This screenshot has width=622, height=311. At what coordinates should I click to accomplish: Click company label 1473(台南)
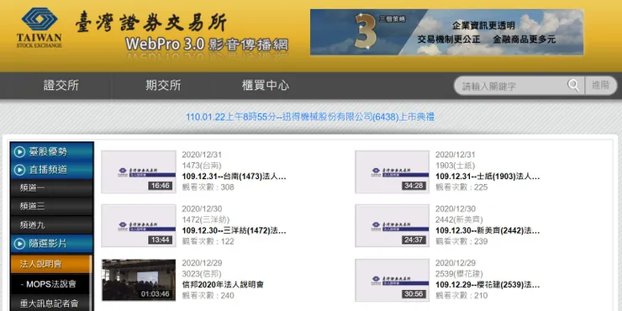click(202, 166)
